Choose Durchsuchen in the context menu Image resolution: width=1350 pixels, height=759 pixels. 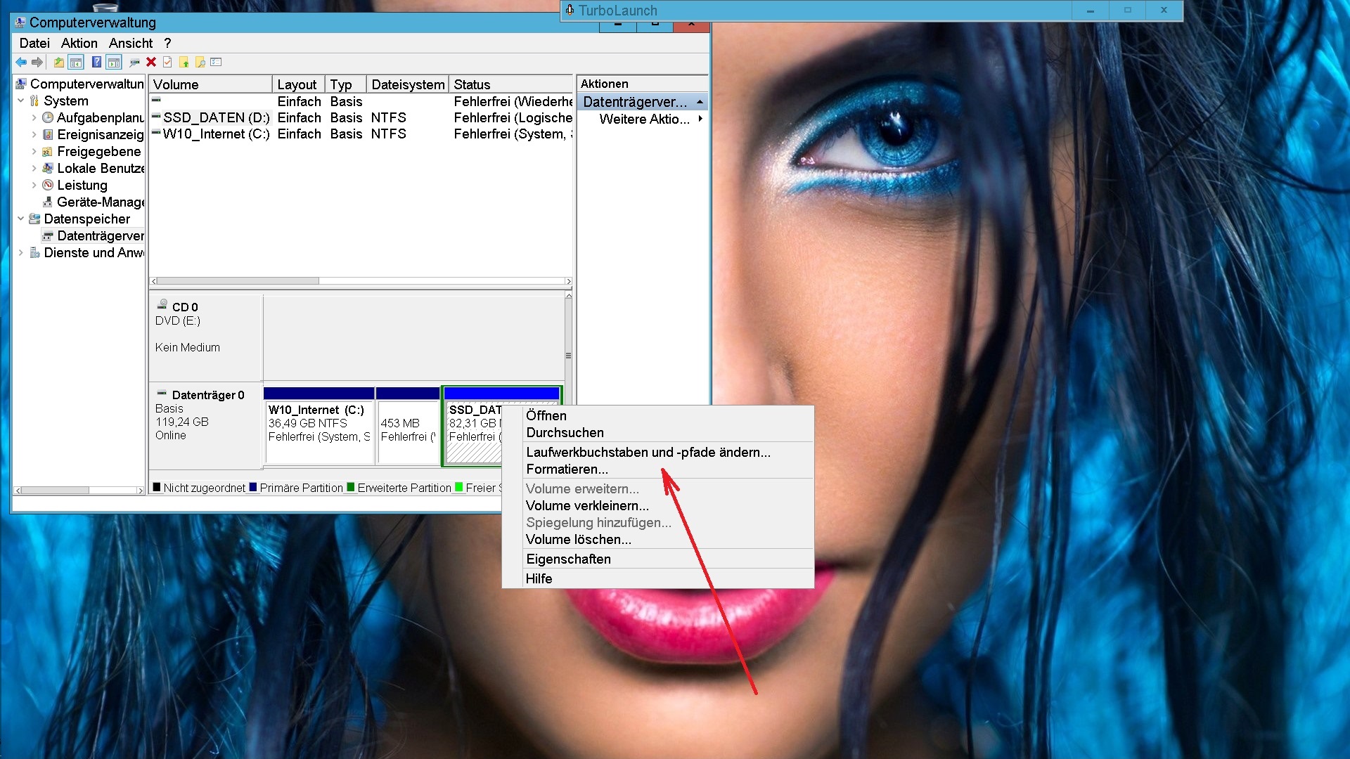(658, 433)
